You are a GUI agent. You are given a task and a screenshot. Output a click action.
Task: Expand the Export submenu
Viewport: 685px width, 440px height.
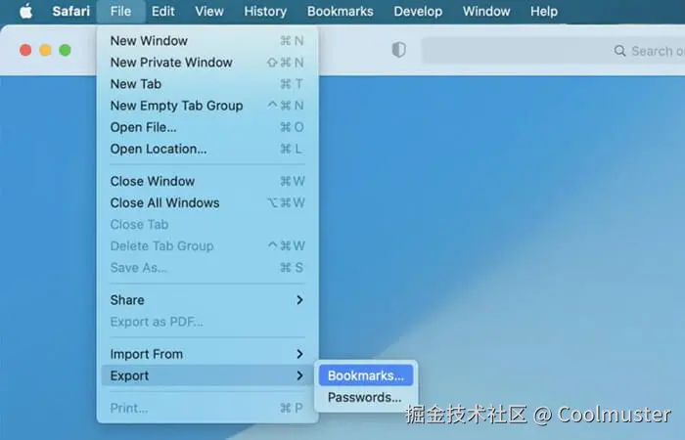pos(207,375)
